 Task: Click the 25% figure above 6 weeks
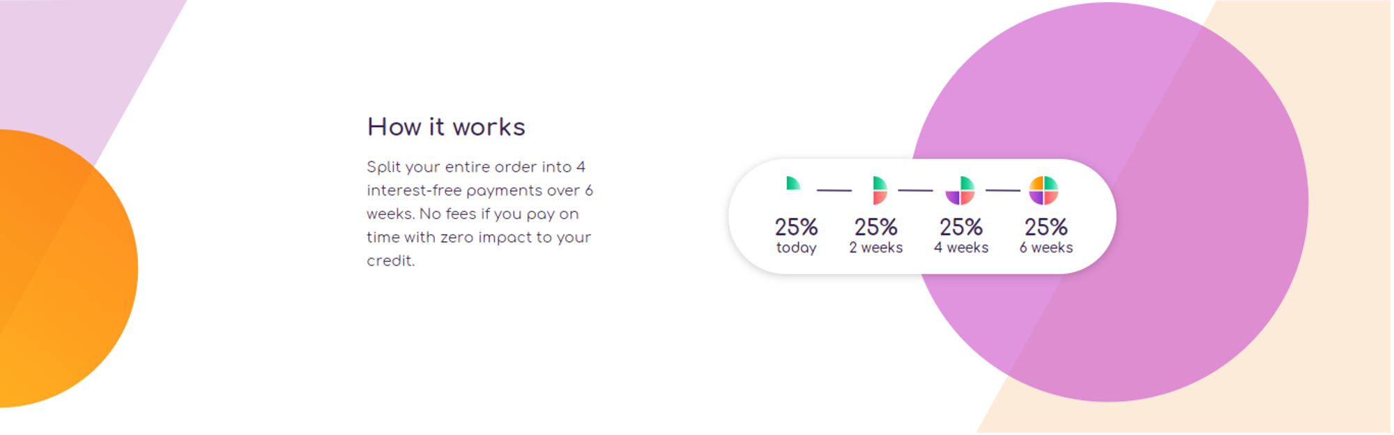pyautogui.click(x=1045, y=227)
